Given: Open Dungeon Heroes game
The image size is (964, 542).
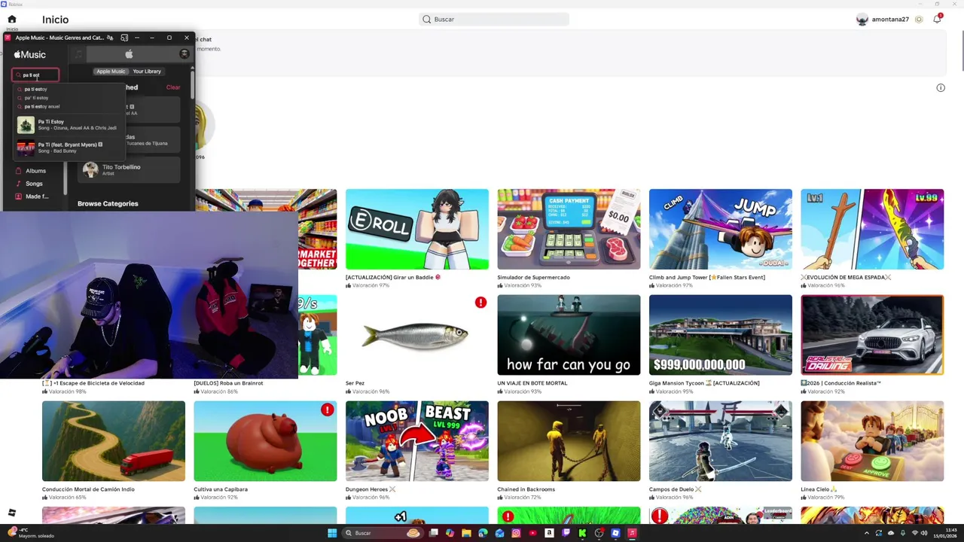Looking at the screenshot, I should 417,441.
